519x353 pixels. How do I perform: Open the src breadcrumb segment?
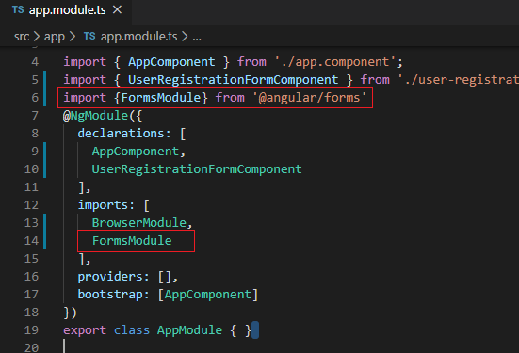(x=22, y=37)
